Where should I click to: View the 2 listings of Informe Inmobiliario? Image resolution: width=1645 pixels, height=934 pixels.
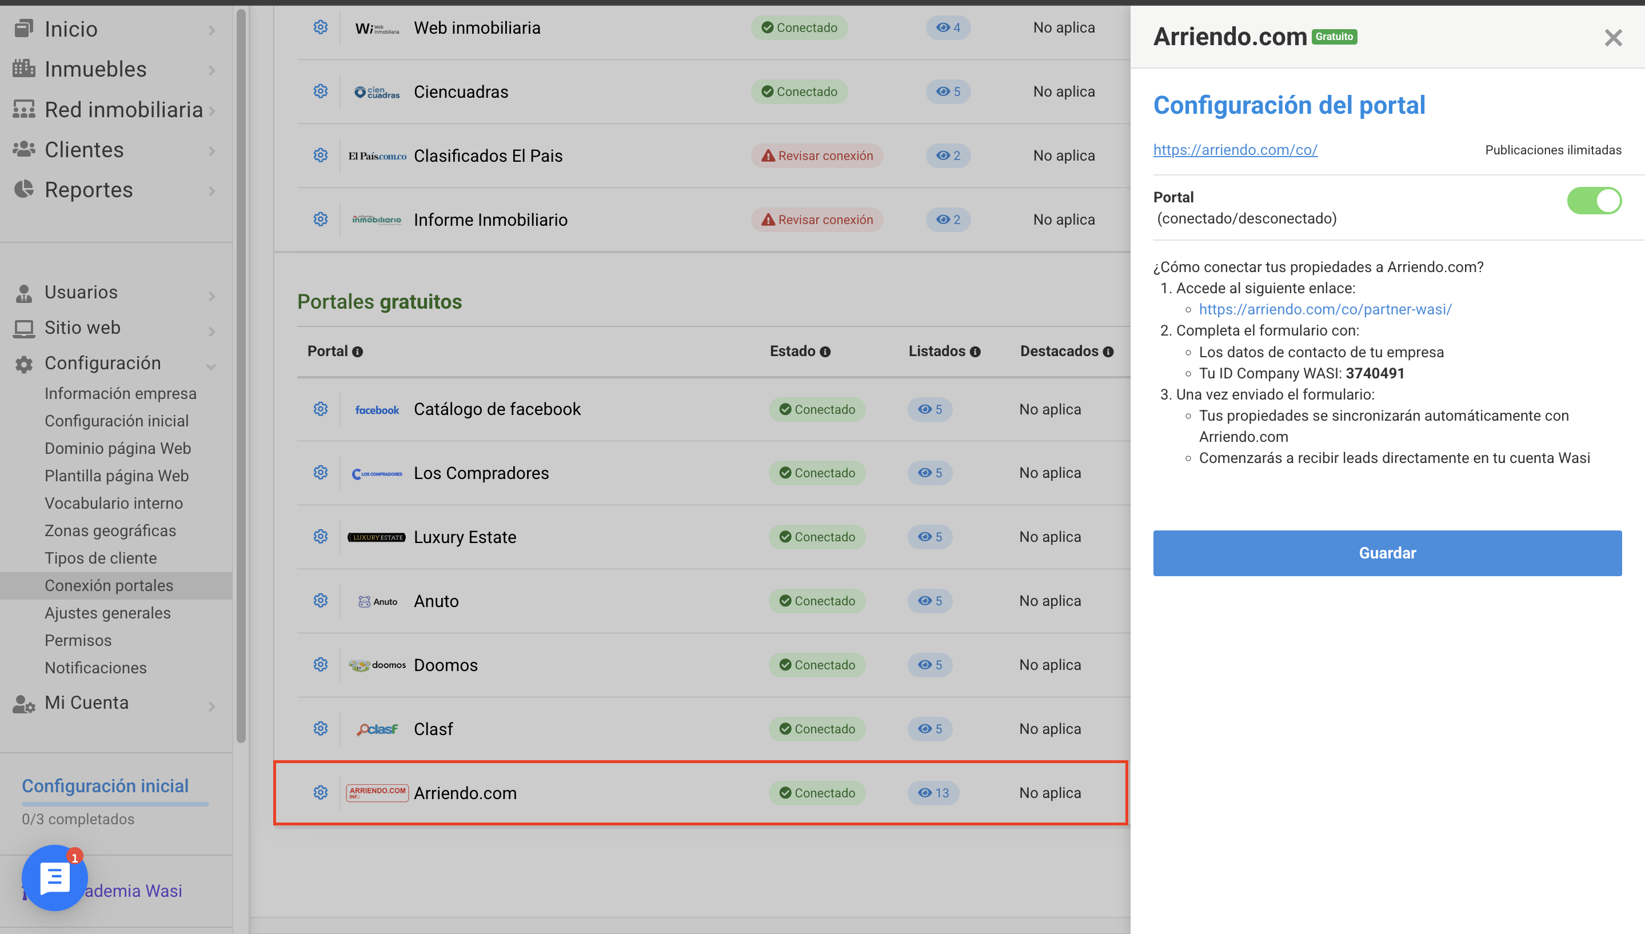(x=948, y=220)
